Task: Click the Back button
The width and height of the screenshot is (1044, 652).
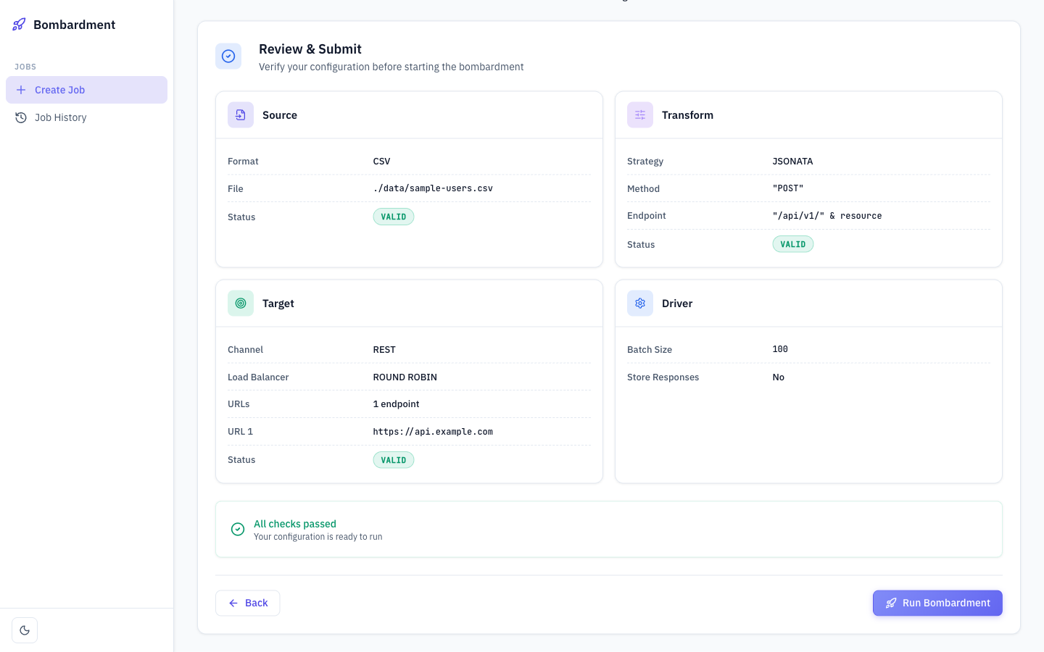Action: 247,603
